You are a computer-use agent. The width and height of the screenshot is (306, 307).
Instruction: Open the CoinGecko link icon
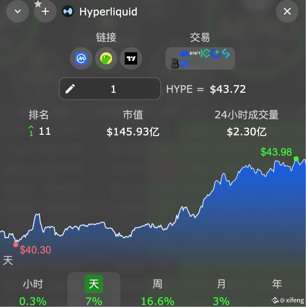click(x=106, y=58)
